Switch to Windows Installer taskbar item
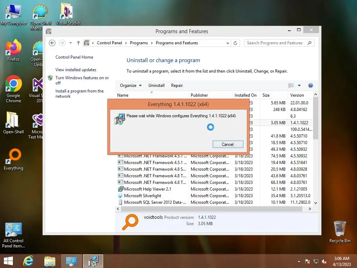 [93, 261]
